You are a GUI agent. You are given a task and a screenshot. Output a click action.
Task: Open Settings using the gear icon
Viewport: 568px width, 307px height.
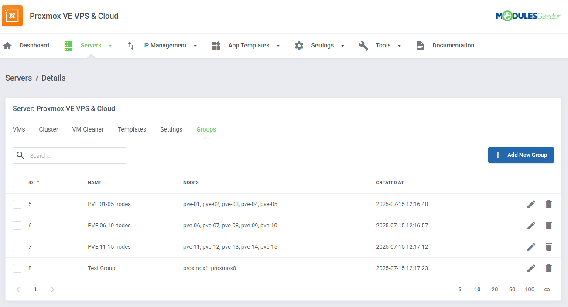point(299,45)
